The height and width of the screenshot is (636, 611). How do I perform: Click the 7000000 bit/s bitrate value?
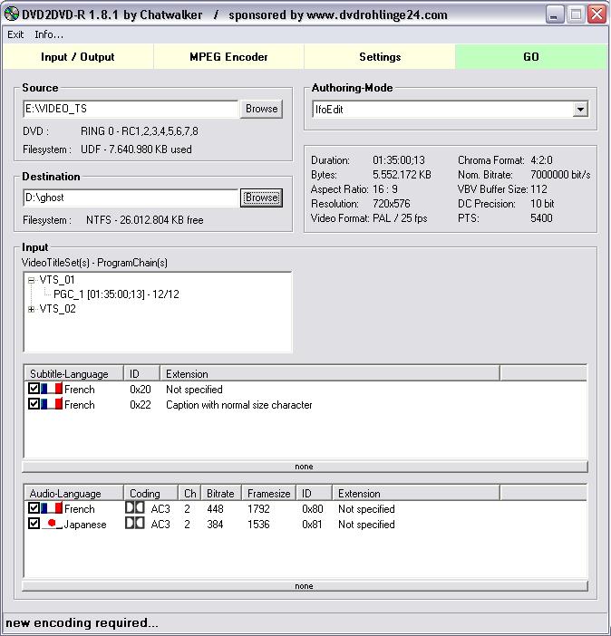560,175
